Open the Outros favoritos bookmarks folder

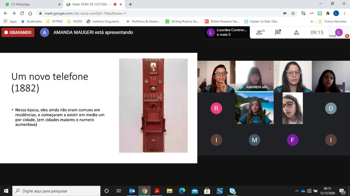[x=332, y=22]
